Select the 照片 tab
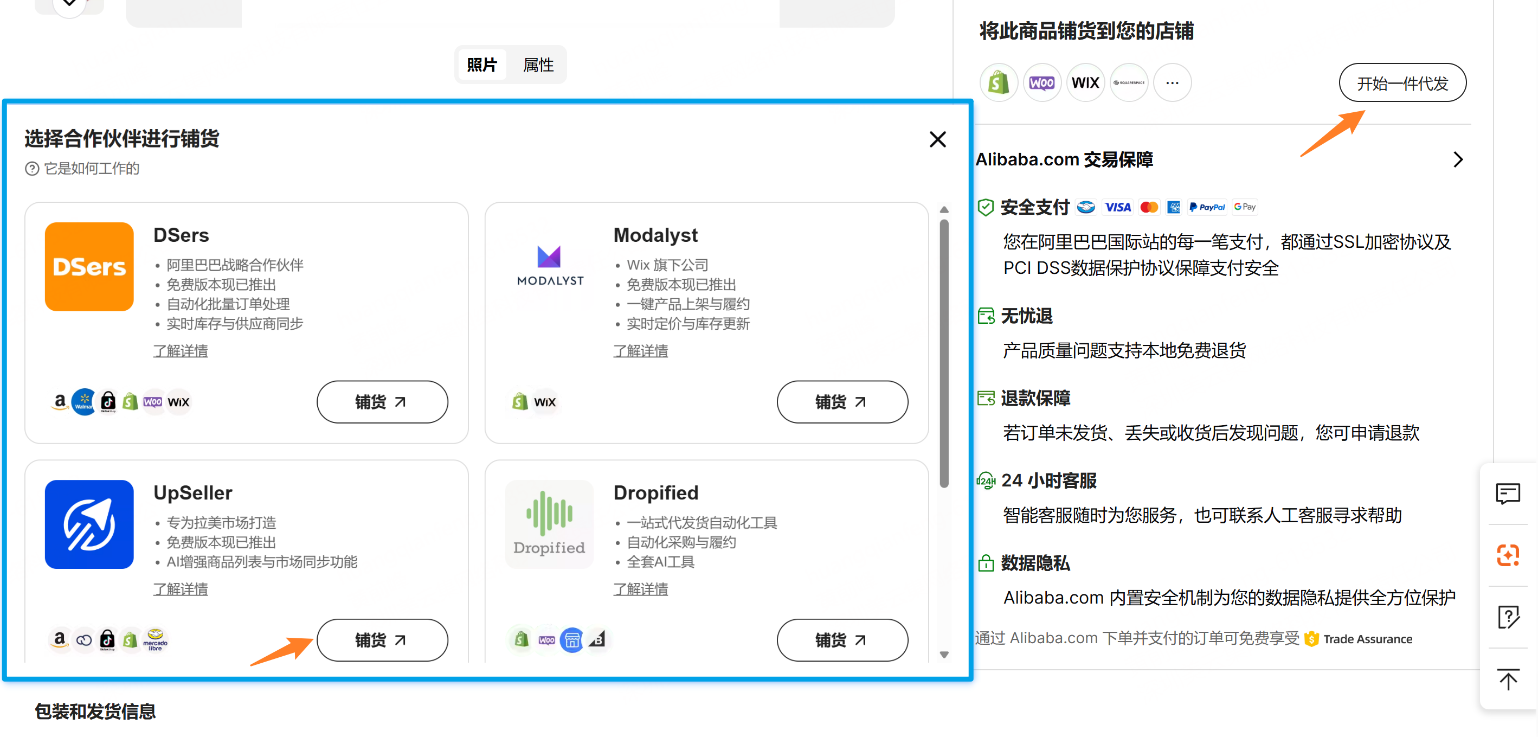 [481, 65]
